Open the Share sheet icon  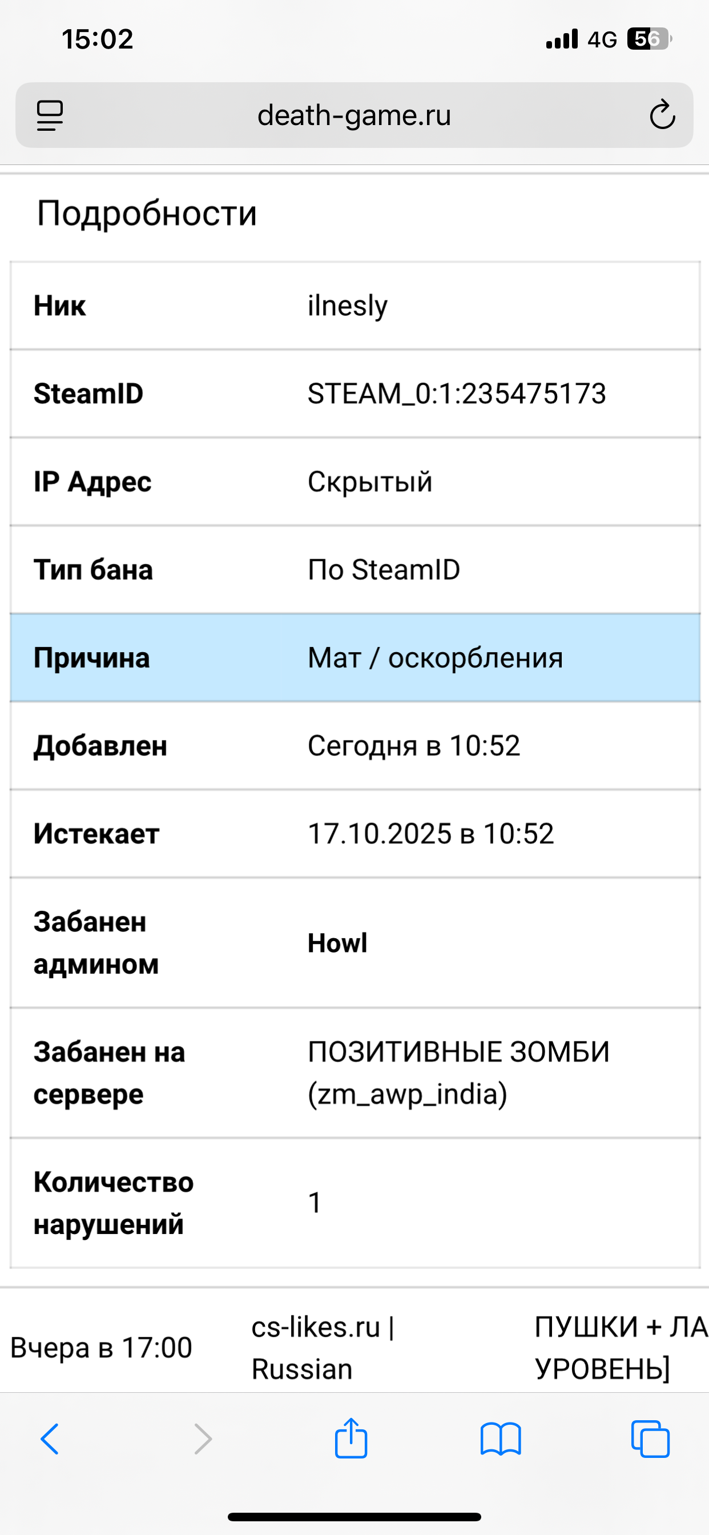pos(351,1439)
